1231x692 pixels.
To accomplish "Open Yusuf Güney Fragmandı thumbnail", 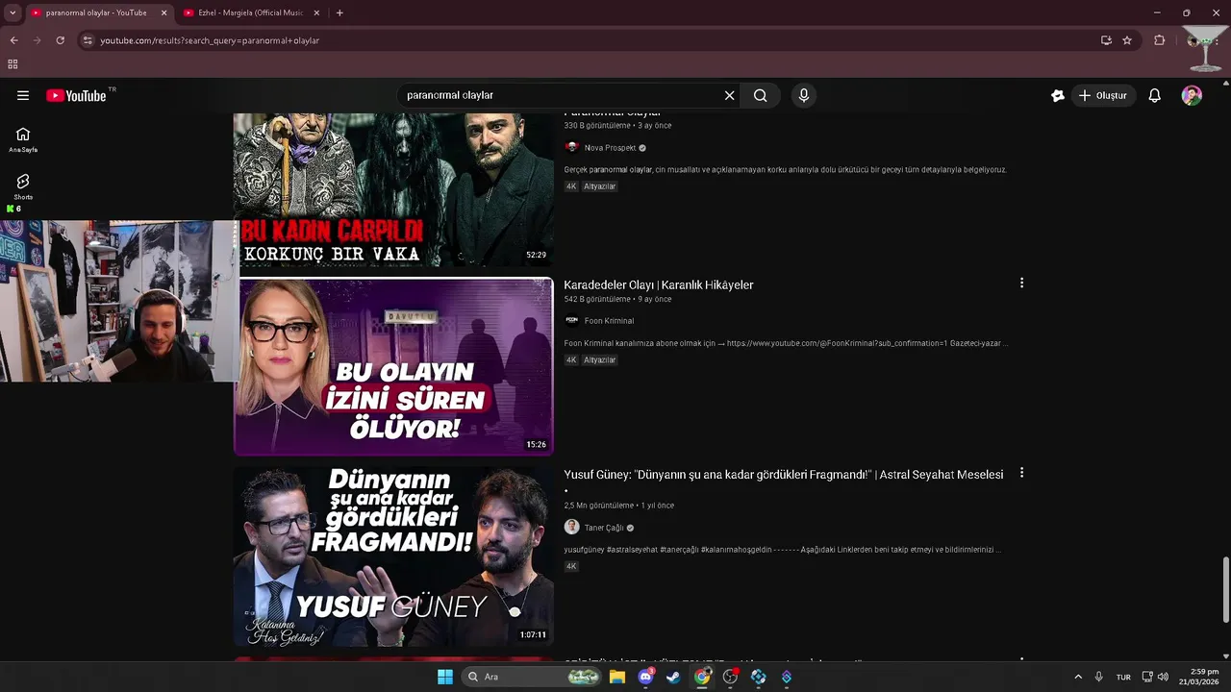I will (x=393, y=556).
